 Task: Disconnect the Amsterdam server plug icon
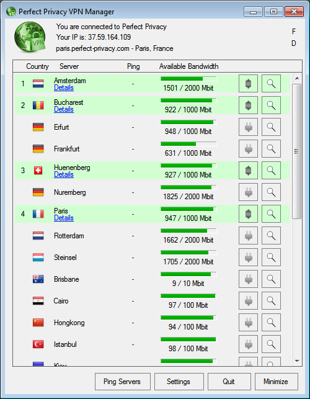[248, 84]
